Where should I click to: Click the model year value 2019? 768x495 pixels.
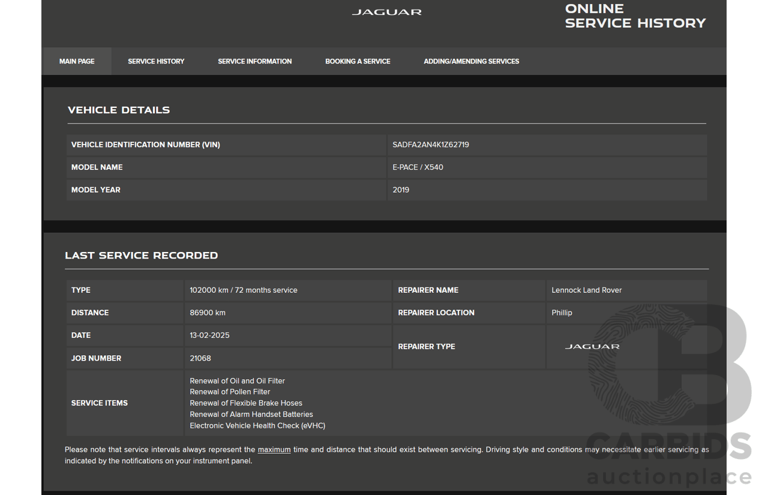[x=401, y=190]
